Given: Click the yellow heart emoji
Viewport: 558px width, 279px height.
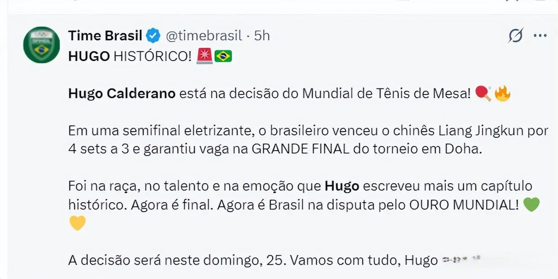Looking at the screenshot, I should (x=77, y=223).
